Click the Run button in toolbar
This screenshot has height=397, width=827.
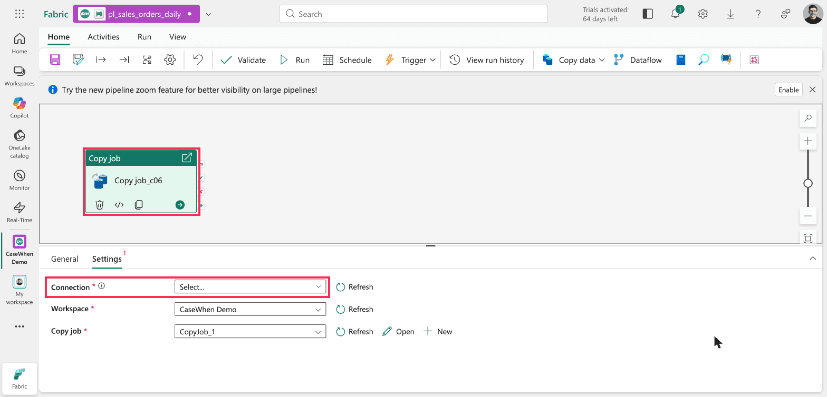point(294,60)
